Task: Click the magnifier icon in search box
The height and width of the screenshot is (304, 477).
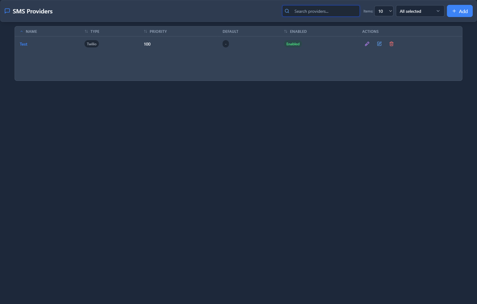Action: [x=287, y=11]
